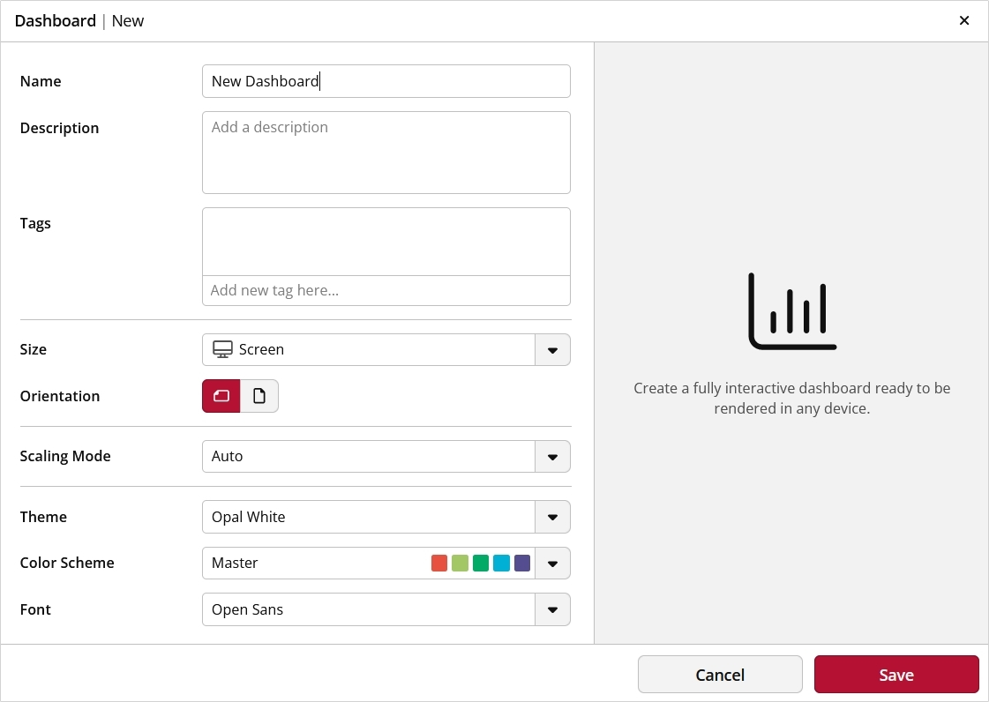Click the Add a description text area
Image resolution: width=989 pixels, height=702 pixels.
pos(386,152)
